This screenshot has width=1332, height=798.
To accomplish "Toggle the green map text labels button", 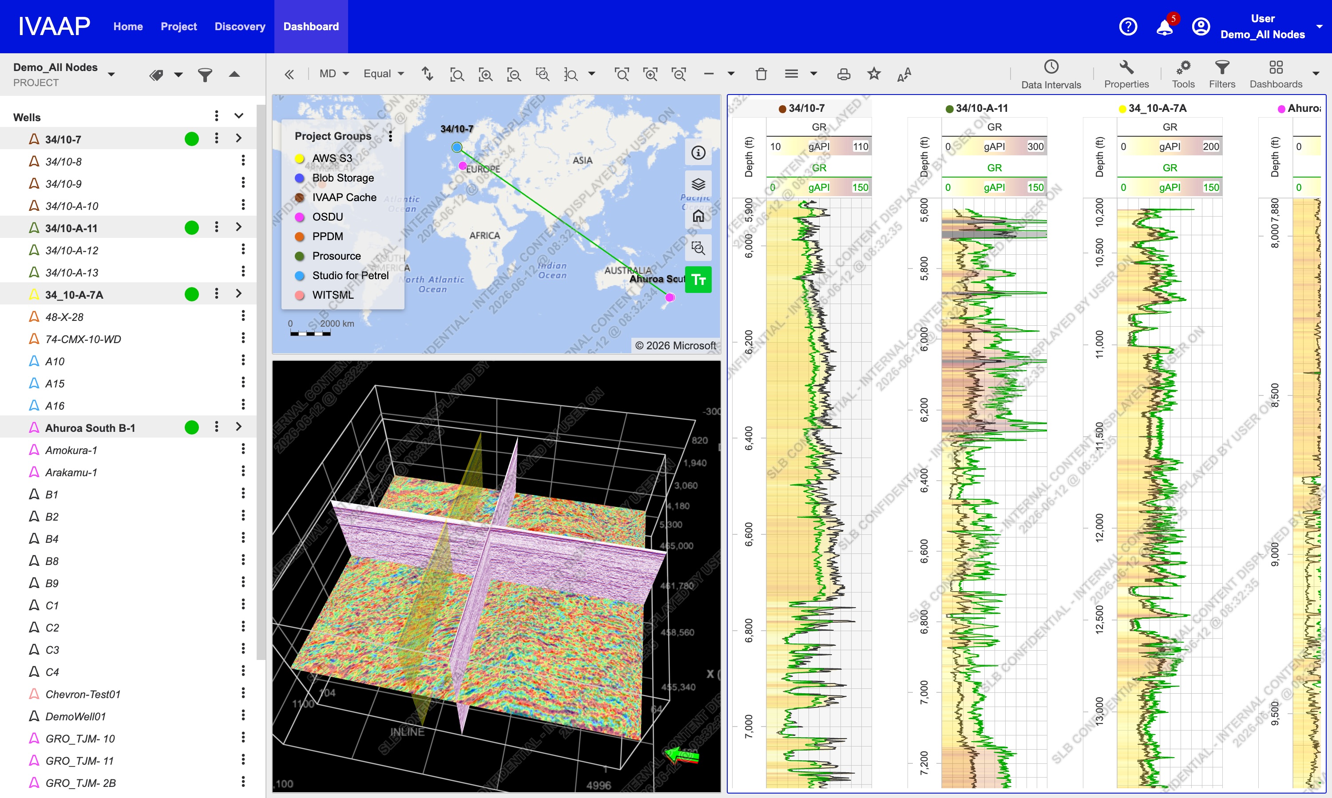I will click(698, 280).
